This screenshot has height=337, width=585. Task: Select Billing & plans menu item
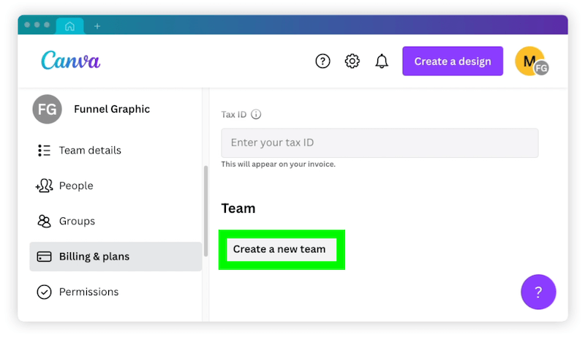point(116,257)
